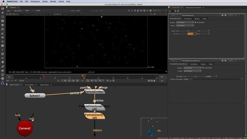
Task: Open display dropdown in ParticleDirectionalForce1 panel
Action: 192,68
